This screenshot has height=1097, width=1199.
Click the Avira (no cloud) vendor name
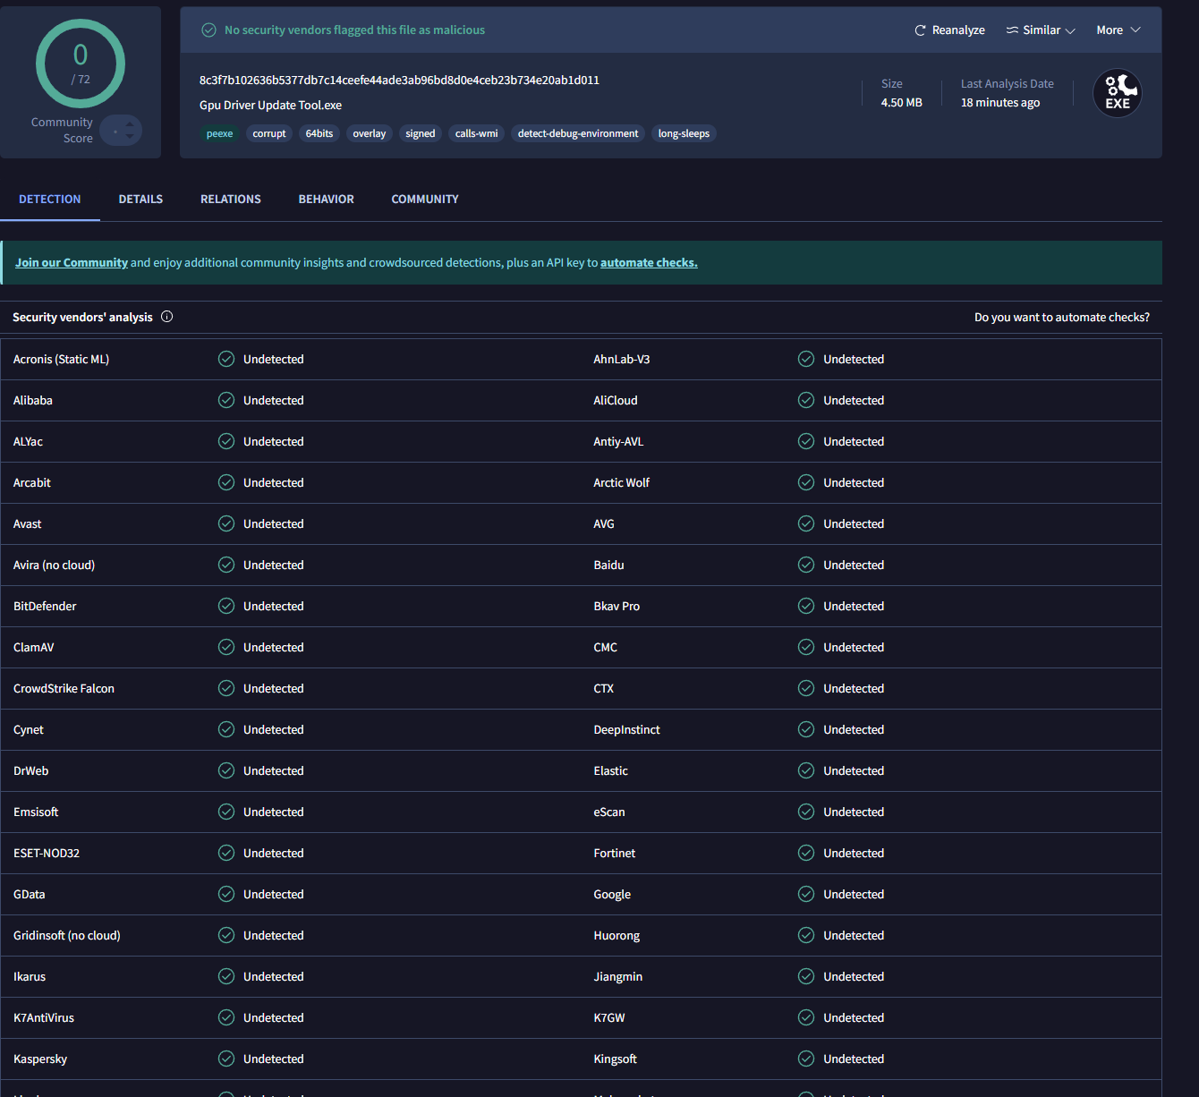pos(54,565)
